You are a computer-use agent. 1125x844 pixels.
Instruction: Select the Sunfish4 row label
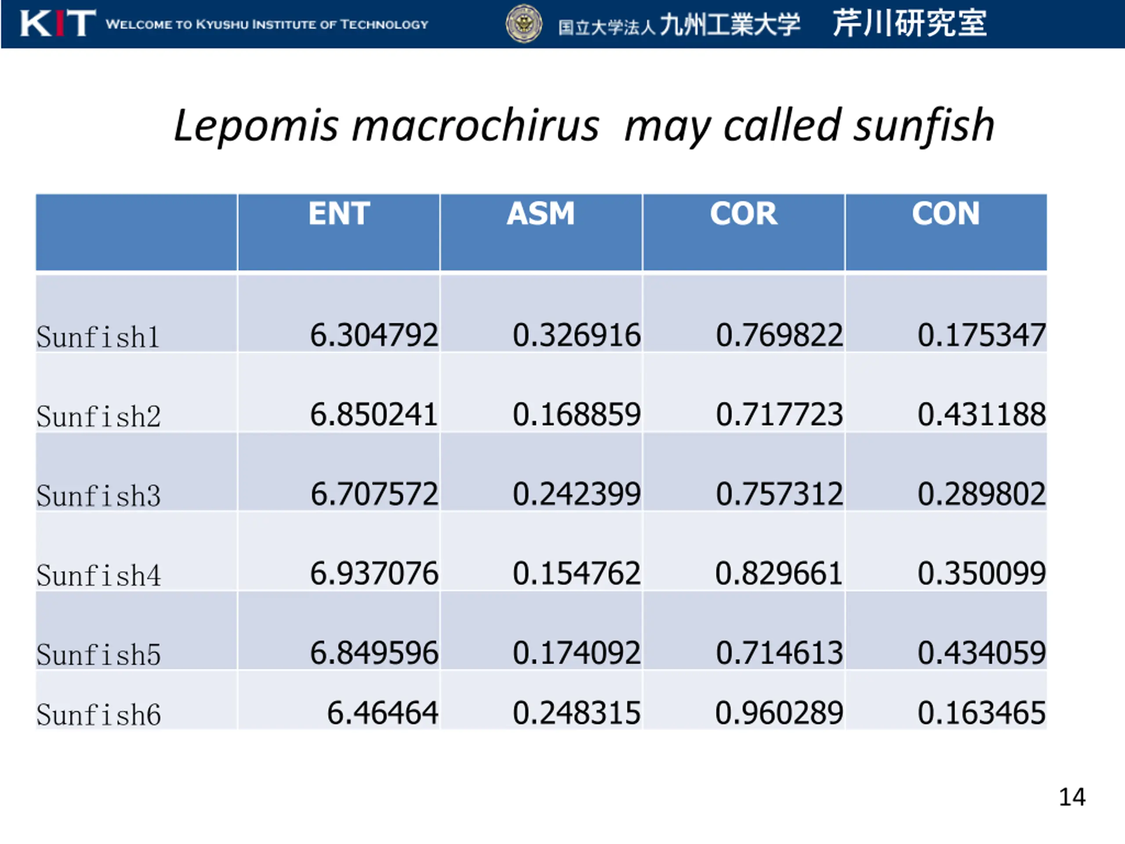[x=99, y=575]
